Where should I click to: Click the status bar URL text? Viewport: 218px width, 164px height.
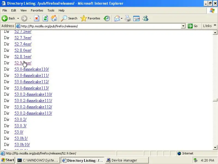(x=41, y=153)
